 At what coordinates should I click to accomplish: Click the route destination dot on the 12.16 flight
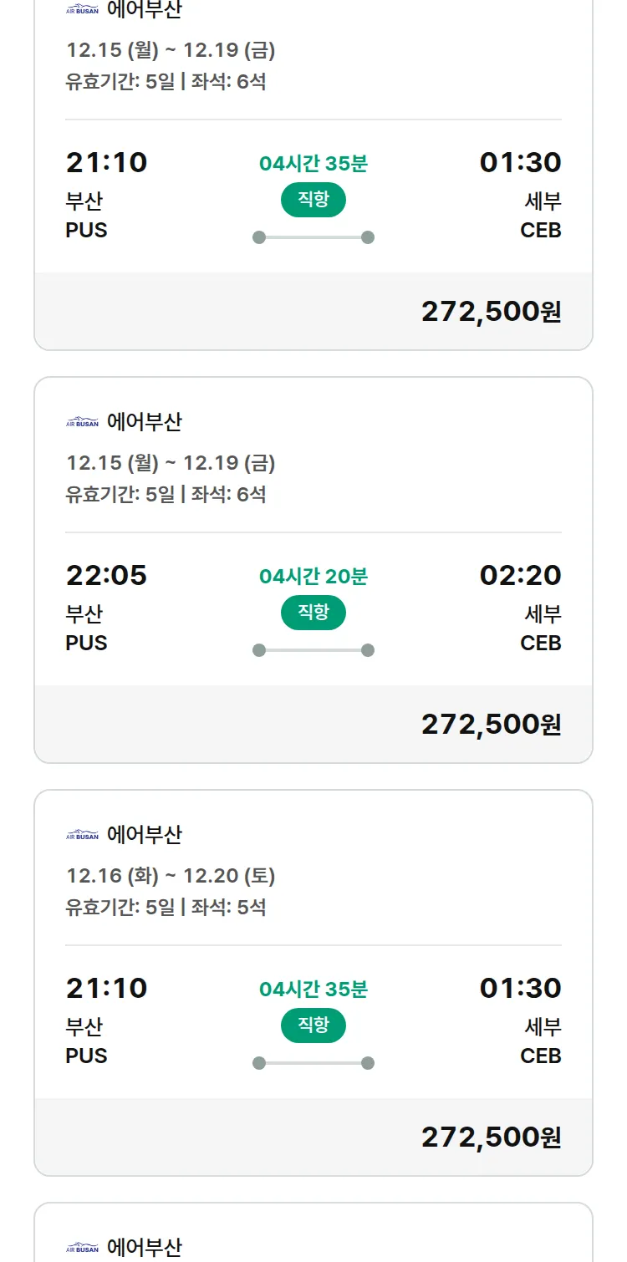(368, 1063)
